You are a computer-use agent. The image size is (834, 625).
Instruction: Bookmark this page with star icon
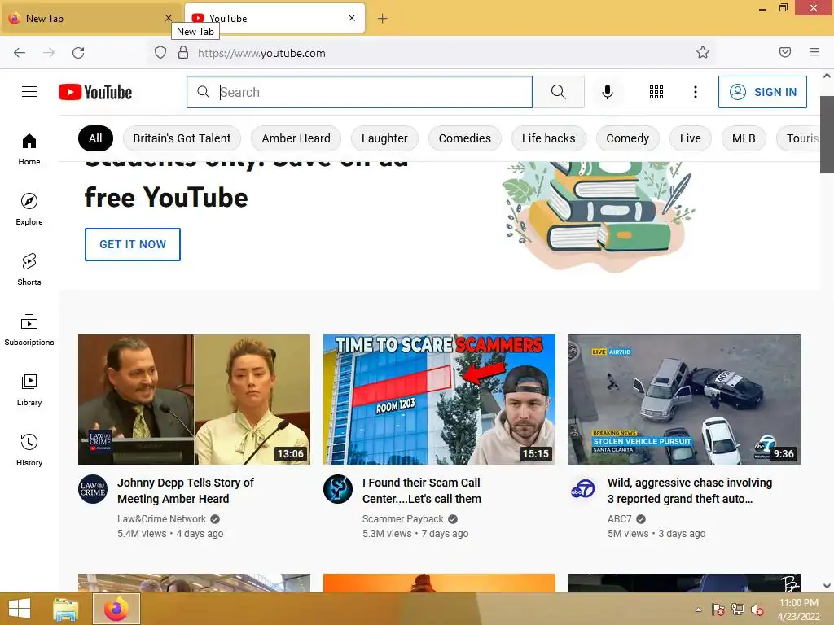click(703, 52)
